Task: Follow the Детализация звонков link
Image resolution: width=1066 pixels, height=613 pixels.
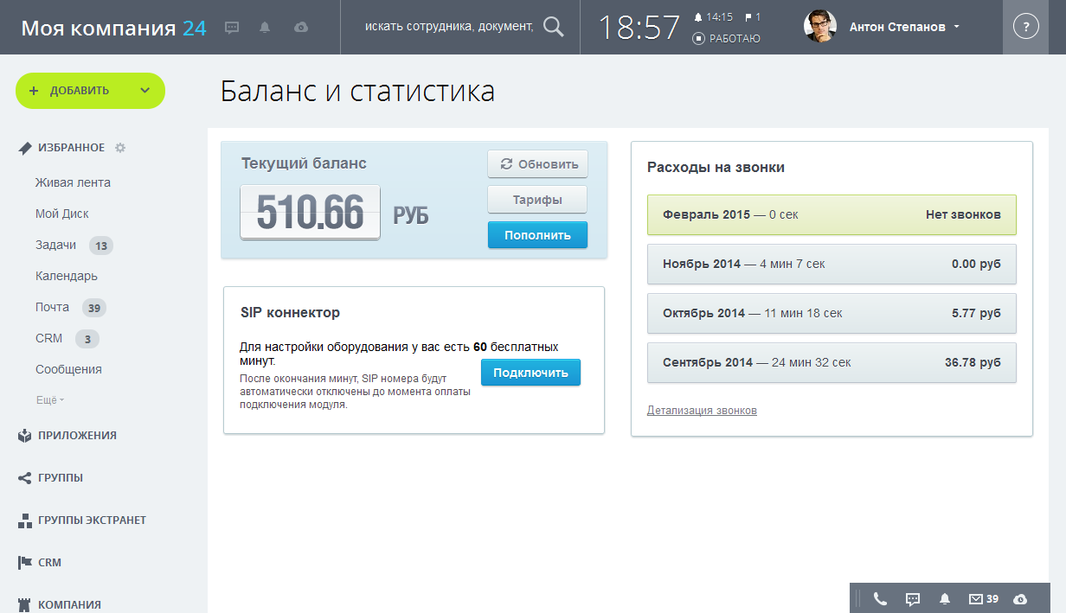Action: [702, 411]
